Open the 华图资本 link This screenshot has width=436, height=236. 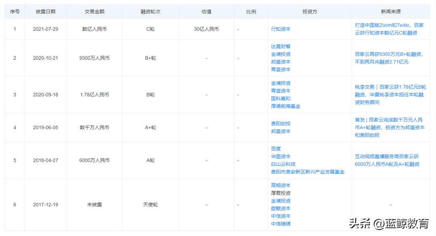pos(281,156)
